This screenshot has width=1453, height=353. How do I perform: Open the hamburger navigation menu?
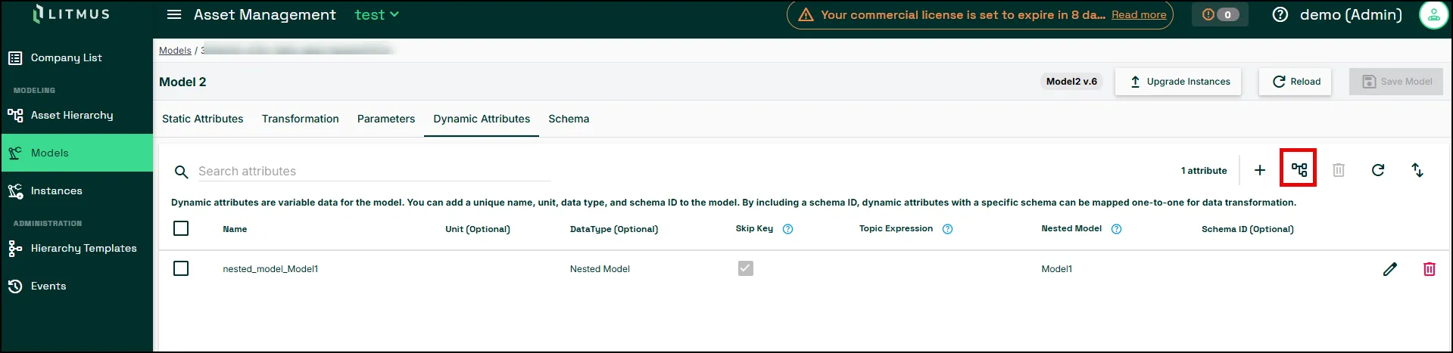click(174, 14)
